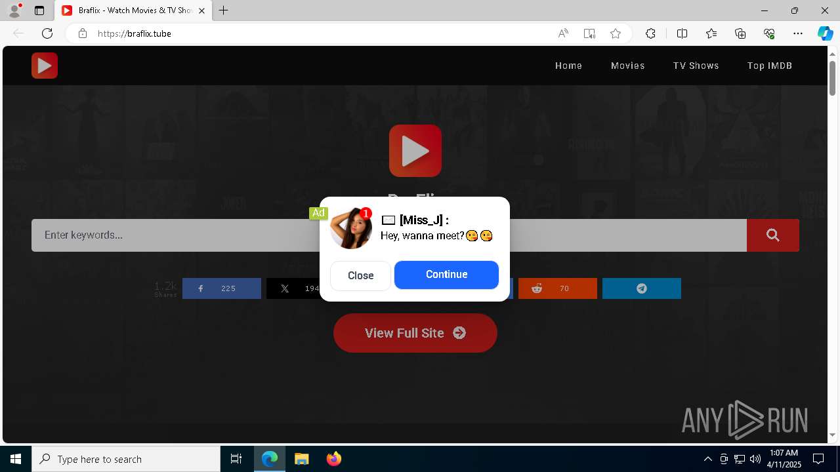Click the scrollbar down arrow
The width and height of the screenshot is (840, 472).
pyautogui.click(x=833, y=435)
